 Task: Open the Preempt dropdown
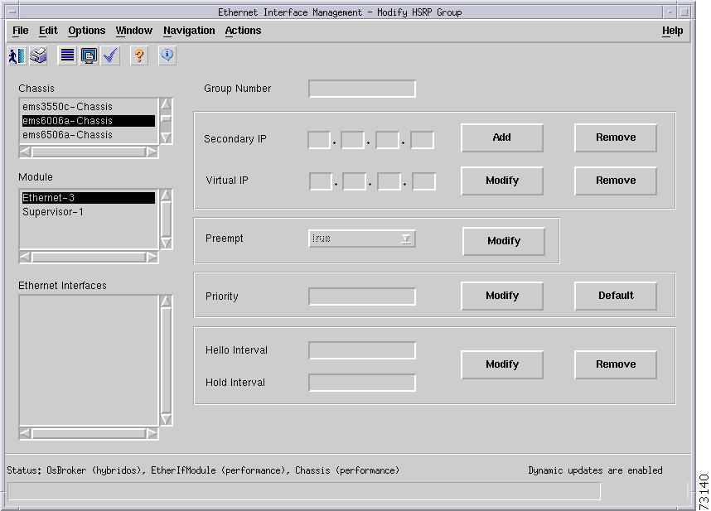(x=362, y=239)
